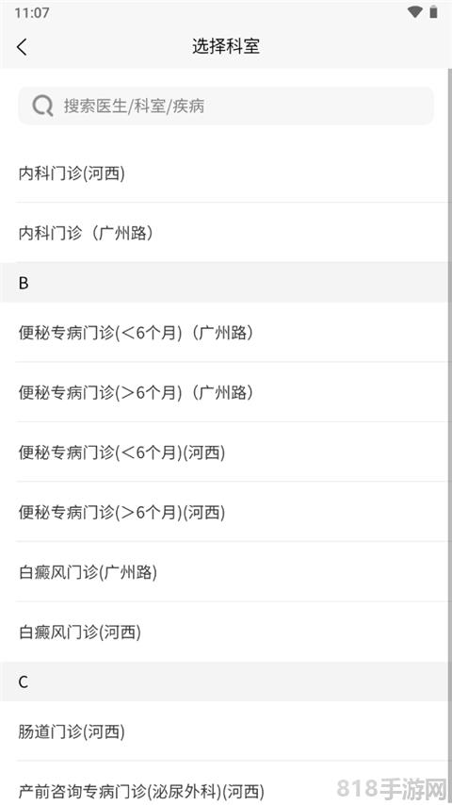Focus the 搜索医生/科室/疾病 search field
This screenshot has height=805, width=452.
[x=226, y=106]
